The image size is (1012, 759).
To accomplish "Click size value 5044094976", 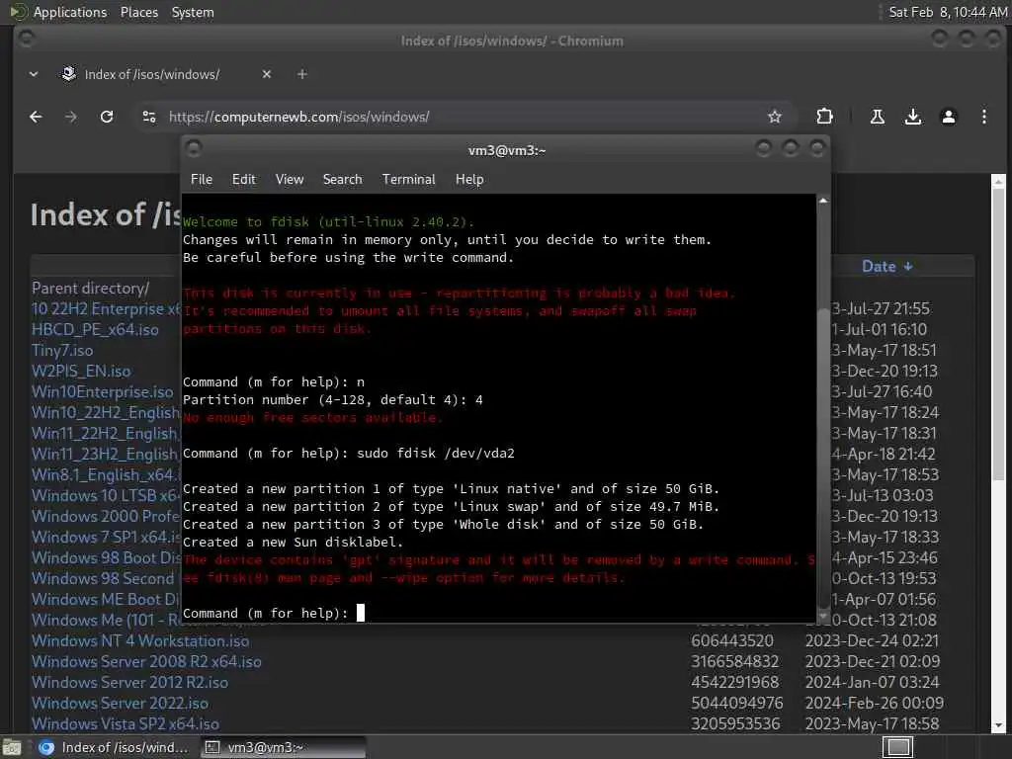I will (736, 703).
